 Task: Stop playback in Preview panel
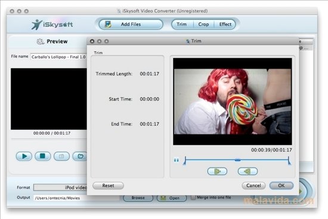tap(43, 156)
